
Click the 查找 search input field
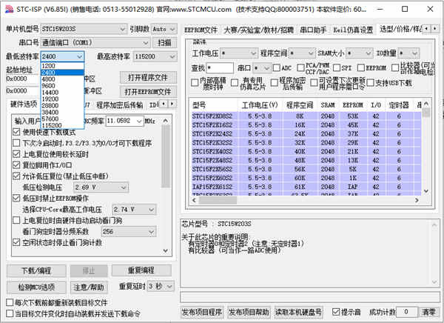[220, 68]
